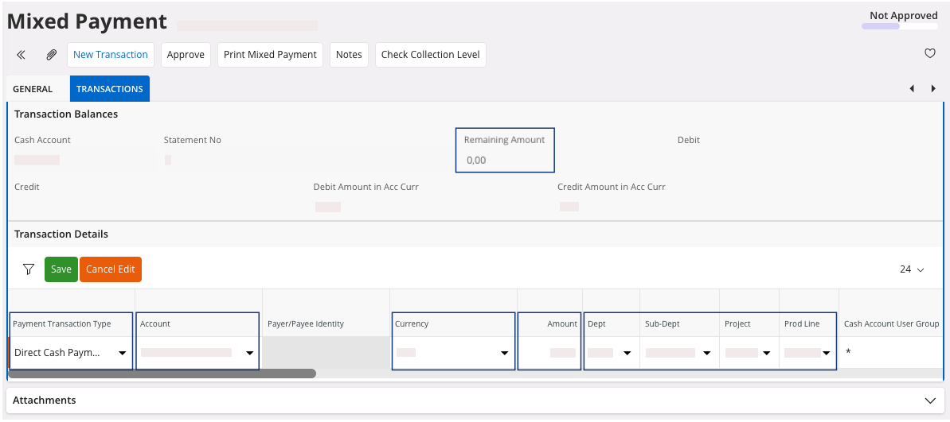Image resolution: width=950 pixels, height=422 pixels.
Task: Open the Account dropdown in the row
Action: click(x=249, y=353)
